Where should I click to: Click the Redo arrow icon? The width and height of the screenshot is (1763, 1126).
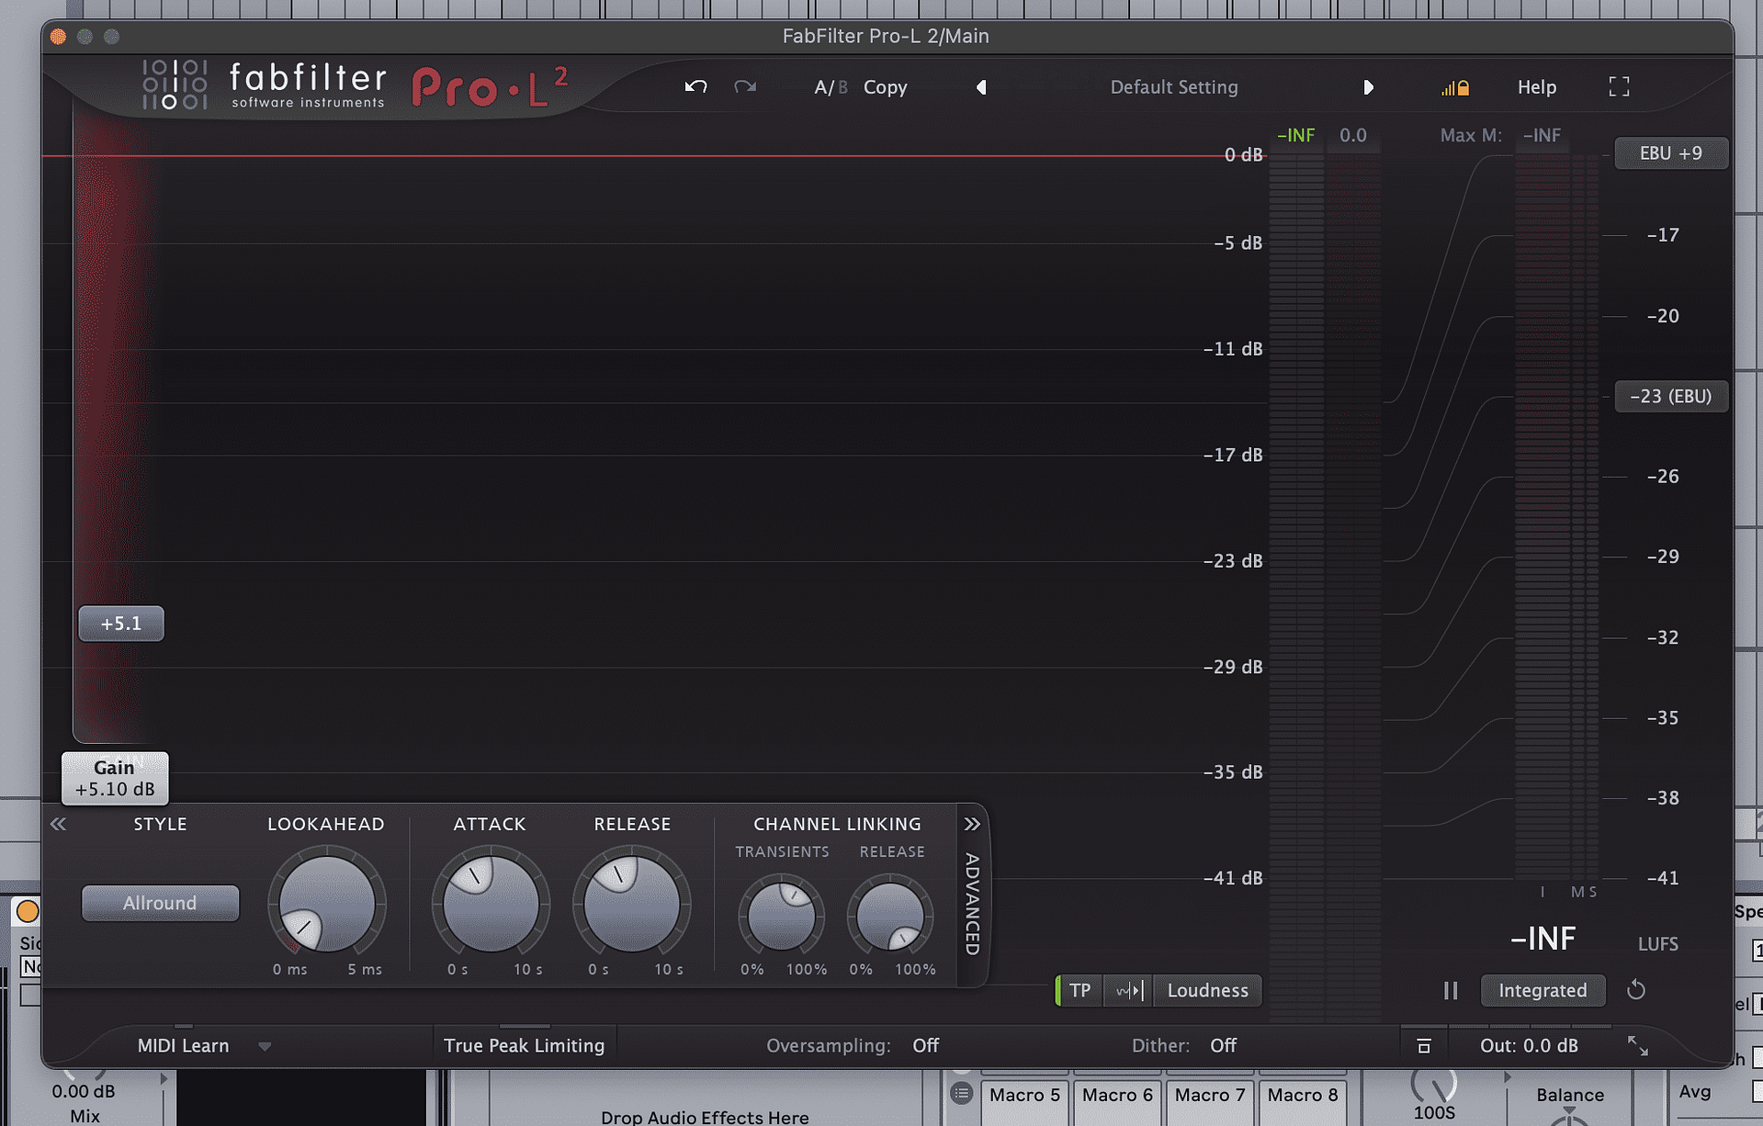(x=744, y=86)
